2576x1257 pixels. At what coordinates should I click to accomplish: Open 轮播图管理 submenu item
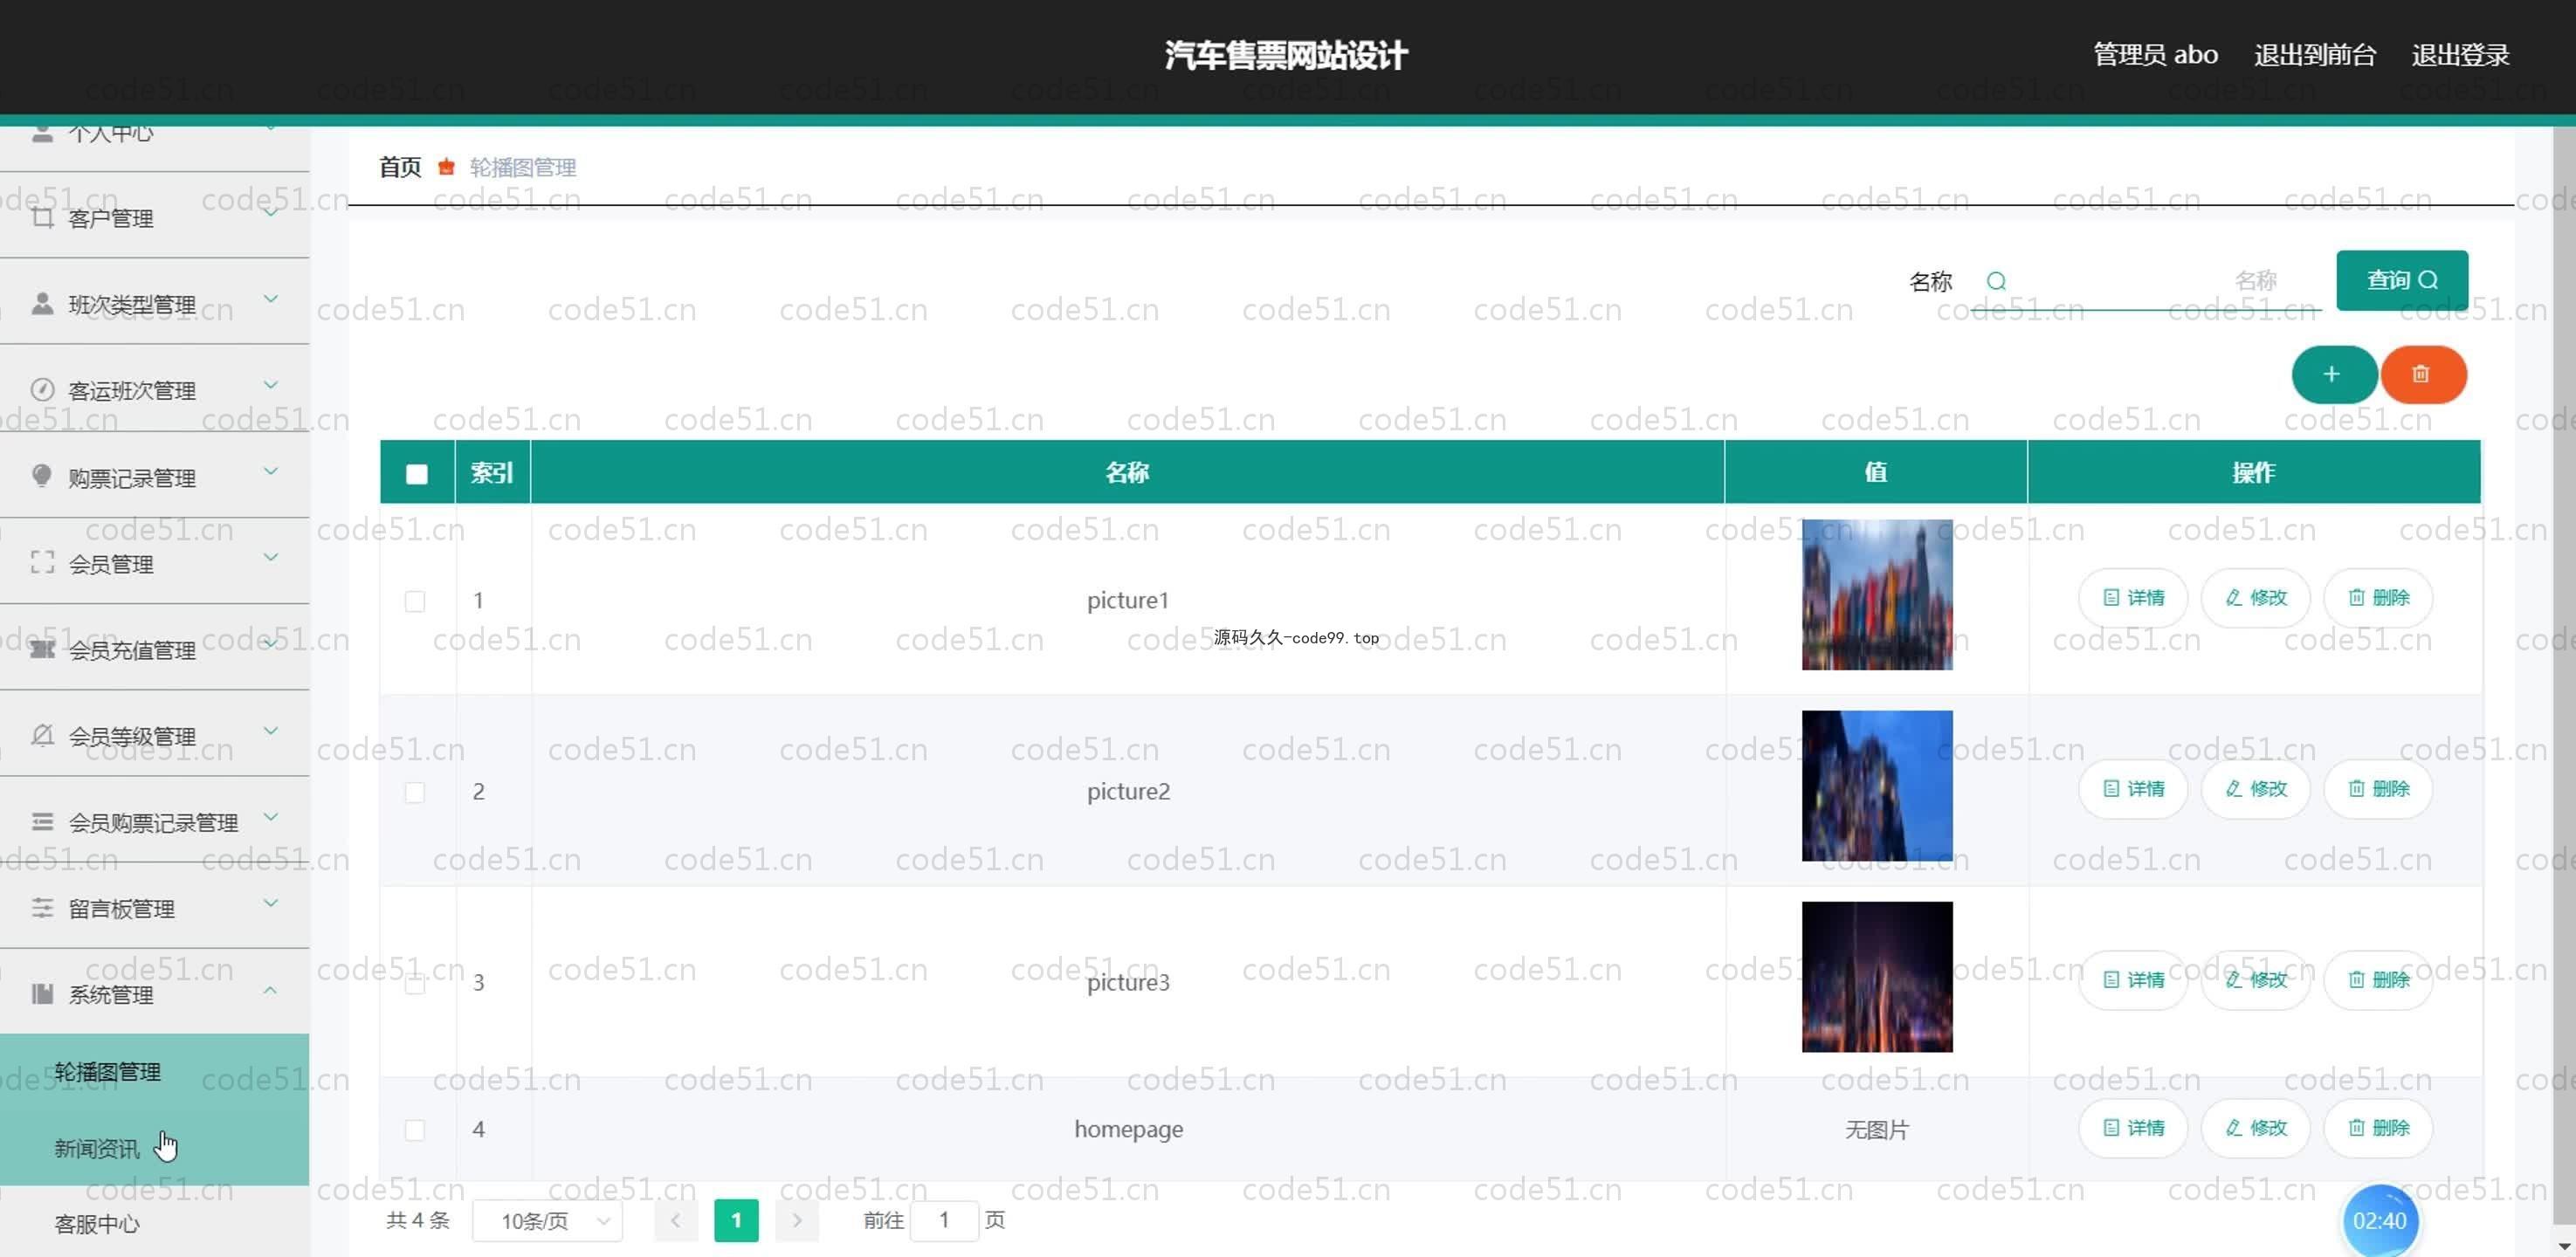tap(154, 1072)
